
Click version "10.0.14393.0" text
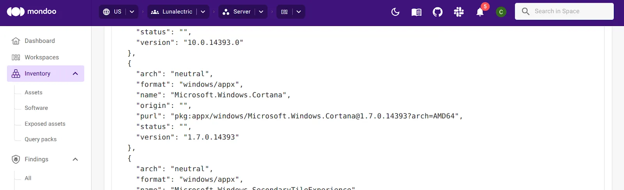click(213, 42)
